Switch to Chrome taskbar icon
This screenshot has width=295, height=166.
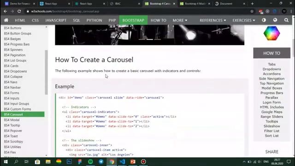click(112, 162)
